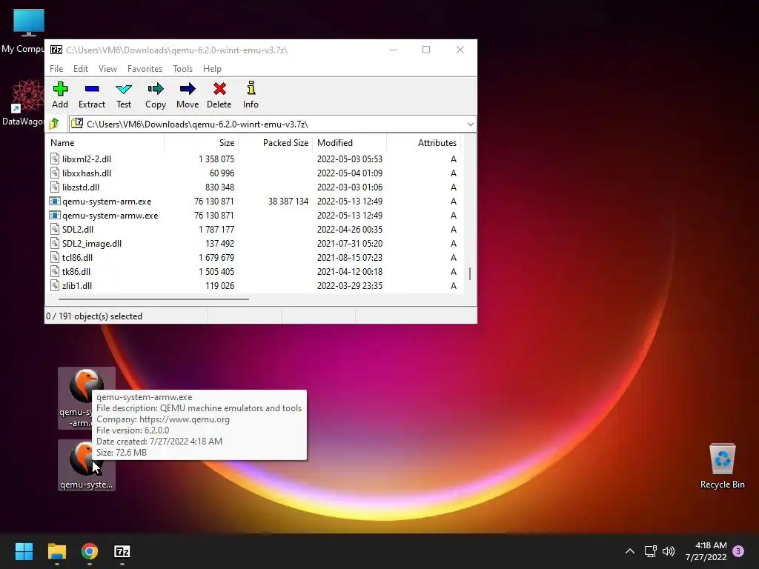
Task: Click size value 1 505 405
Action: click(216, 271)
